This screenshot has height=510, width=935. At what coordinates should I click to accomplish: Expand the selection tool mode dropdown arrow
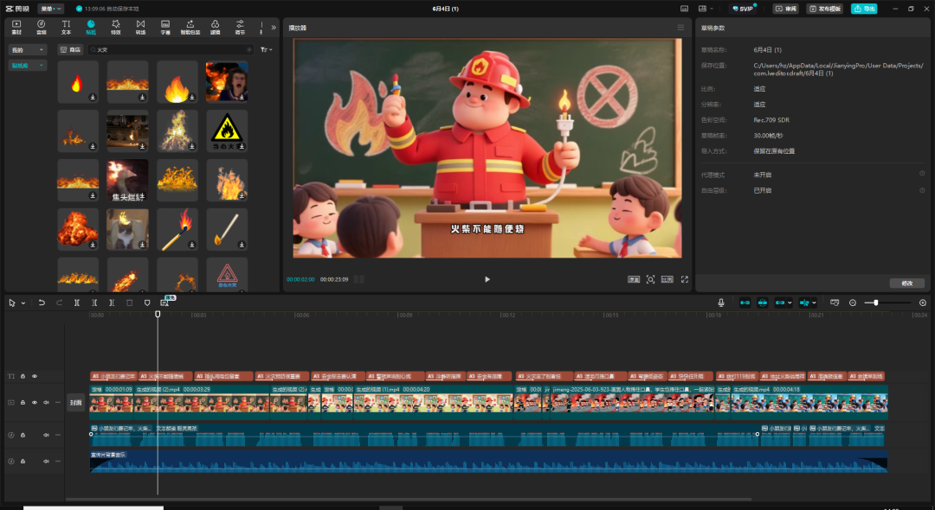click(x=23, y=303)
